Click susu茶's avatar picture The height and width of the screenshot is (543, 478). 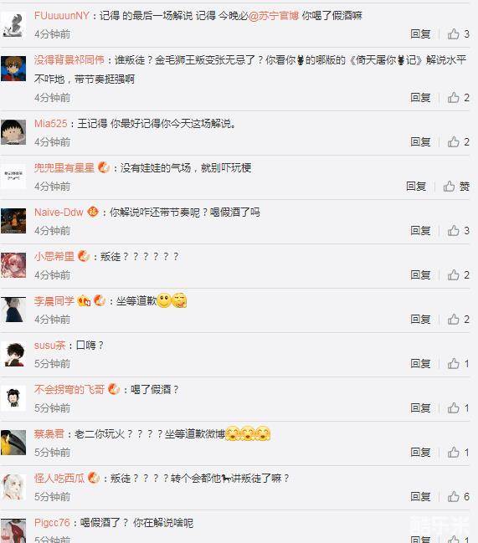[x=13, y=354]
